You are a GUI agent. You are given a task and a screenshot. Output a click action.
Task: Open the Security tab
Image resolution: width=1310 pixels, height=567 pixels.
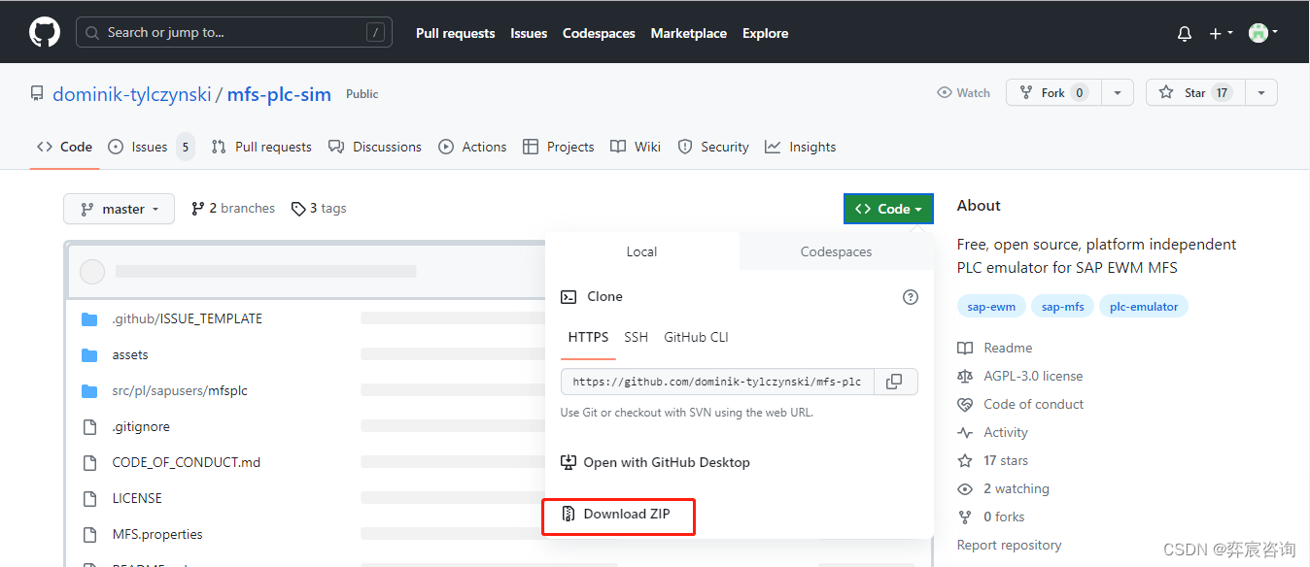[713, 147]
